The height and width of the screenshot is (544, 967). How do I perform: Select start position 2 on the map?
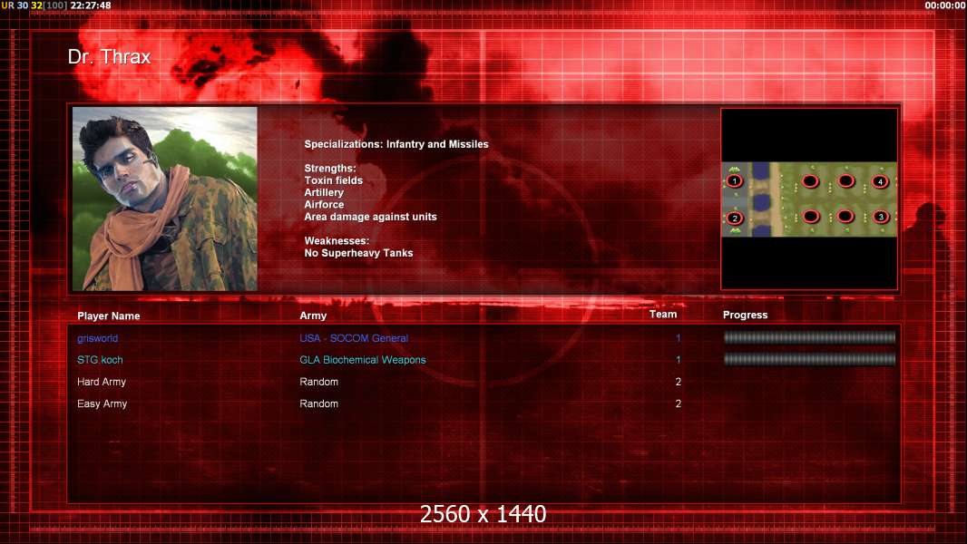pyautogui.click(x=734, y=219)
